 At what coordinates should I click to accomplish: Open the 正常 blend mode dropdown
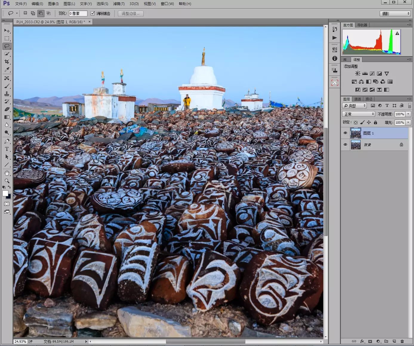coord(358,114)
